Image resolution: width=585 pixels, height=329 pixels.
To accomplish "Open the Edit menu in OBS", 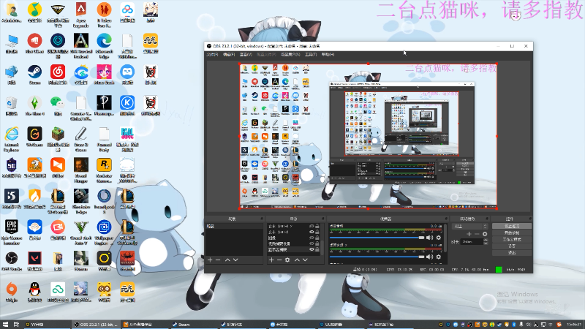I will tap(229, 54).
